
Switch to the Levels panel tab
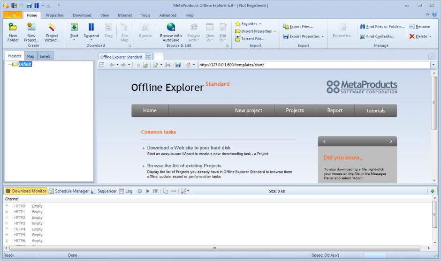[x=45, y=56]
